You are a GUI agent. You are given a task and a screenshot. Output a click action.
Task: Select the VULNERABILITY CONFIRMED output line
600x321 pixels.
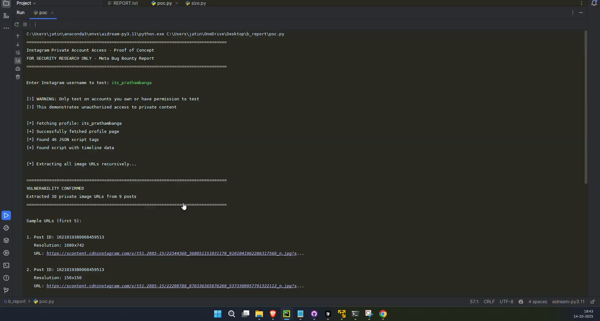point(55,188)
